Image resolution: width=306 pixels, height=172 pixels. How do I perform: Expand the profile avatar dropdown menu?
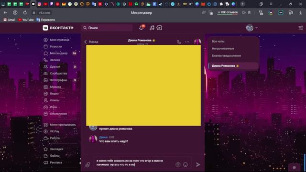tap(252, 28)
